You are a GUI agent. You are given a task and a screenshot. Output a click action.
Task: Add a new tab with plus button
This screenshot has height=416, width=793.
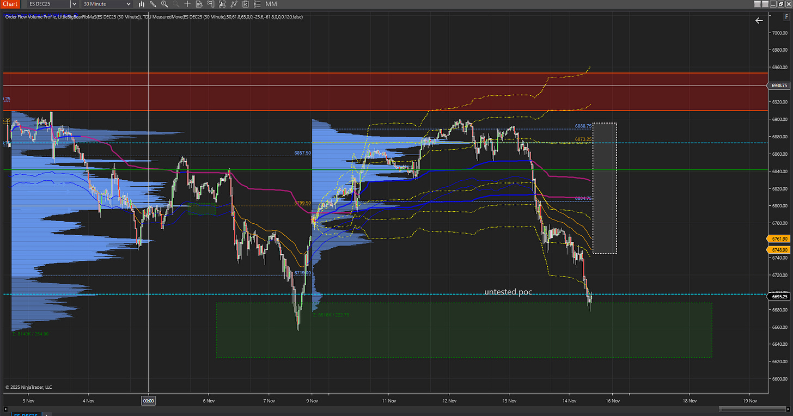tap(47, 414)
